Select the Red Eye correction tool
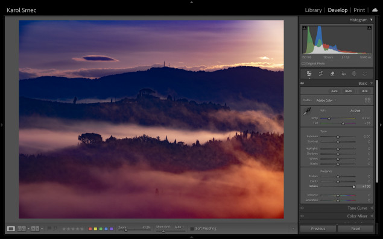The width and height of the screenshot is (383, 239). 343,73
